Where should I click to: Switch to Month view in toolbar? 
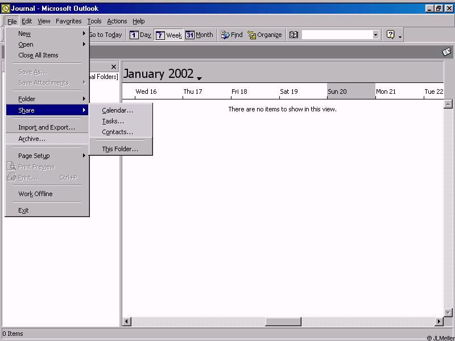pos(200,35)
